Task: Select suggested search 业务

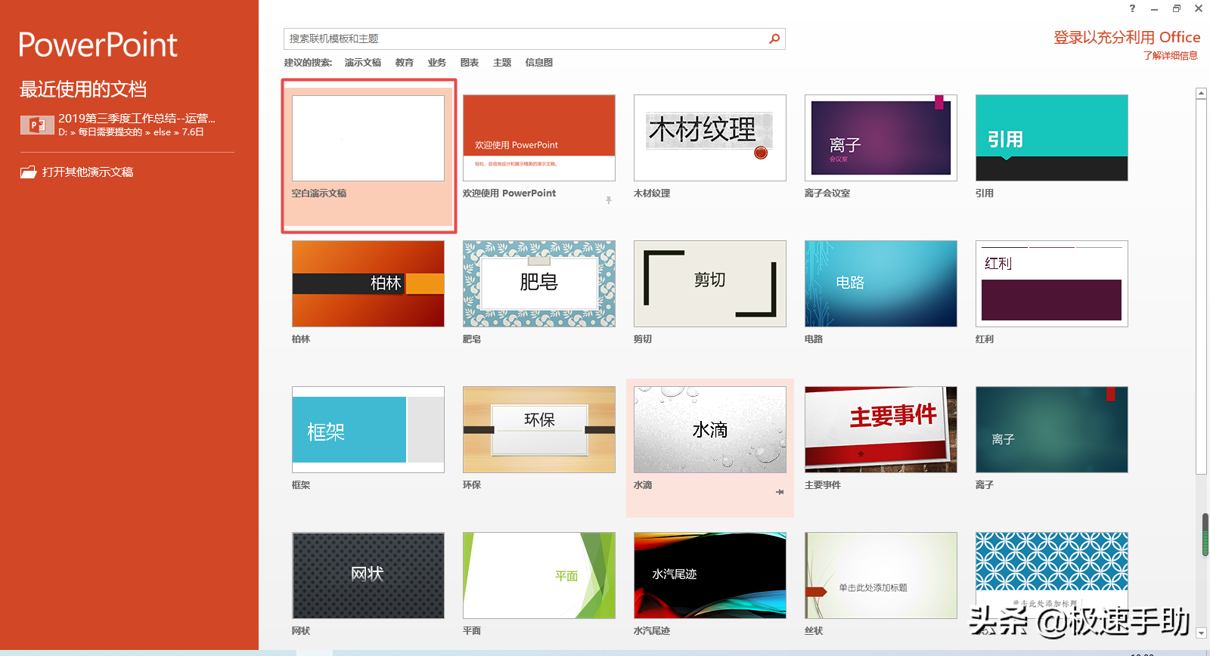Action: (437, 63)
